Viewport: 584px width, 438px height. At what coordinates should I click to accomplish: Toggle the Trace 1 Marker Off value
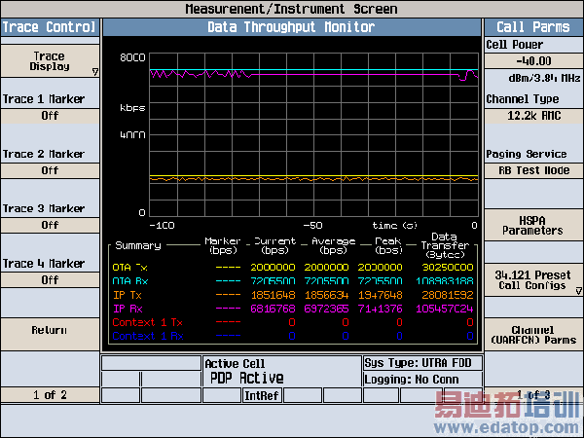49,115
